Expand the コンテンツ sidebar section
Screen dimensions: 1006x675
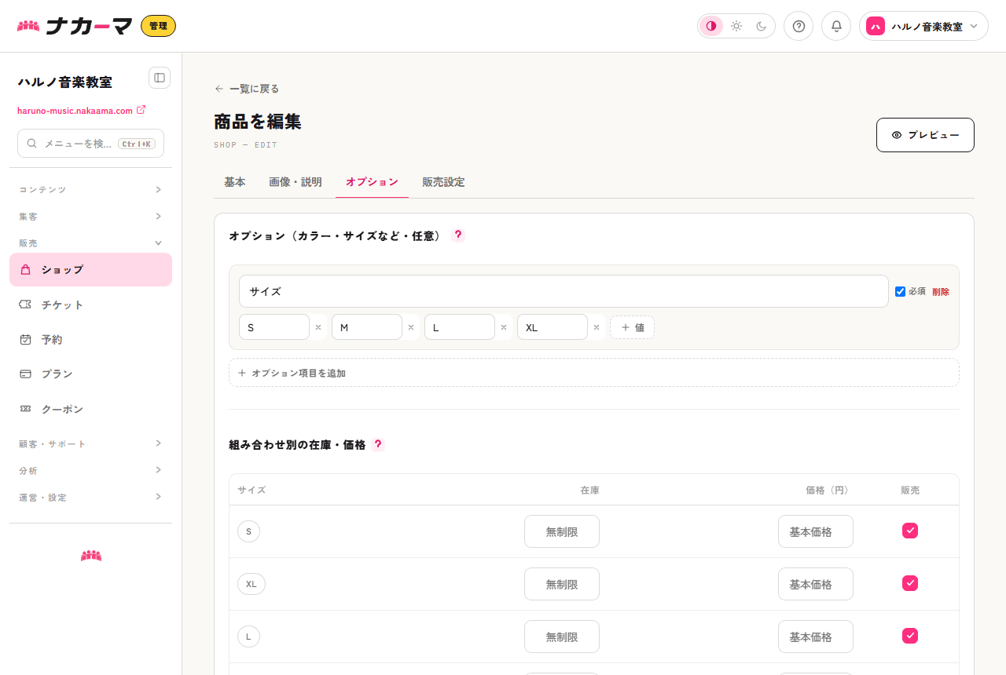90,190
